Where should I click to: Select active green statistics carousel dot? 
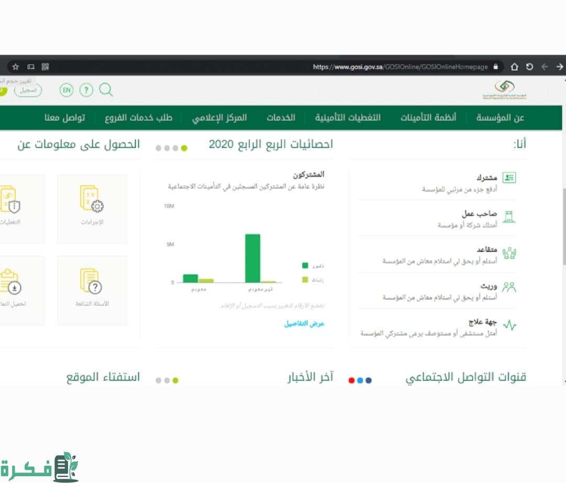pos(184,148)
